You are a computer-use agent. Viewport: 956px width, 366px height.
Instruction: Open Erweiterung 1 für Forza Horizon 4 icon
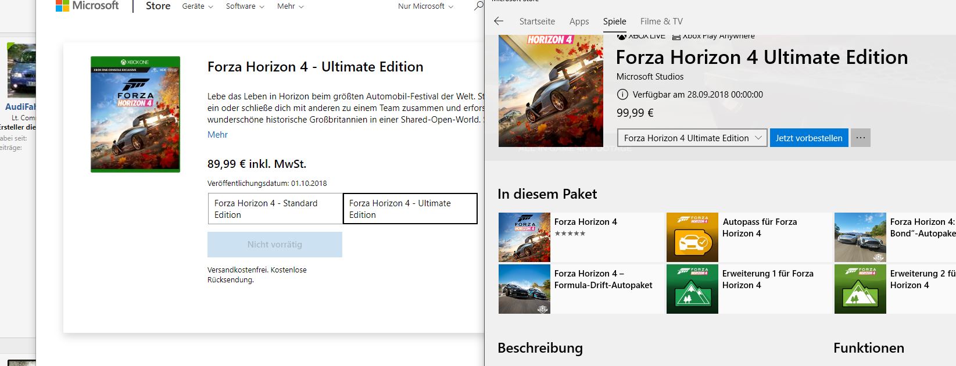(x=692, y=289)
